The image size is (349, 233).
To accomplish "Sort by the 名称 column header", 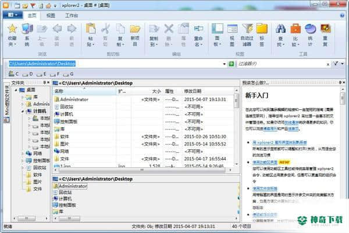I will coord(84,91).
